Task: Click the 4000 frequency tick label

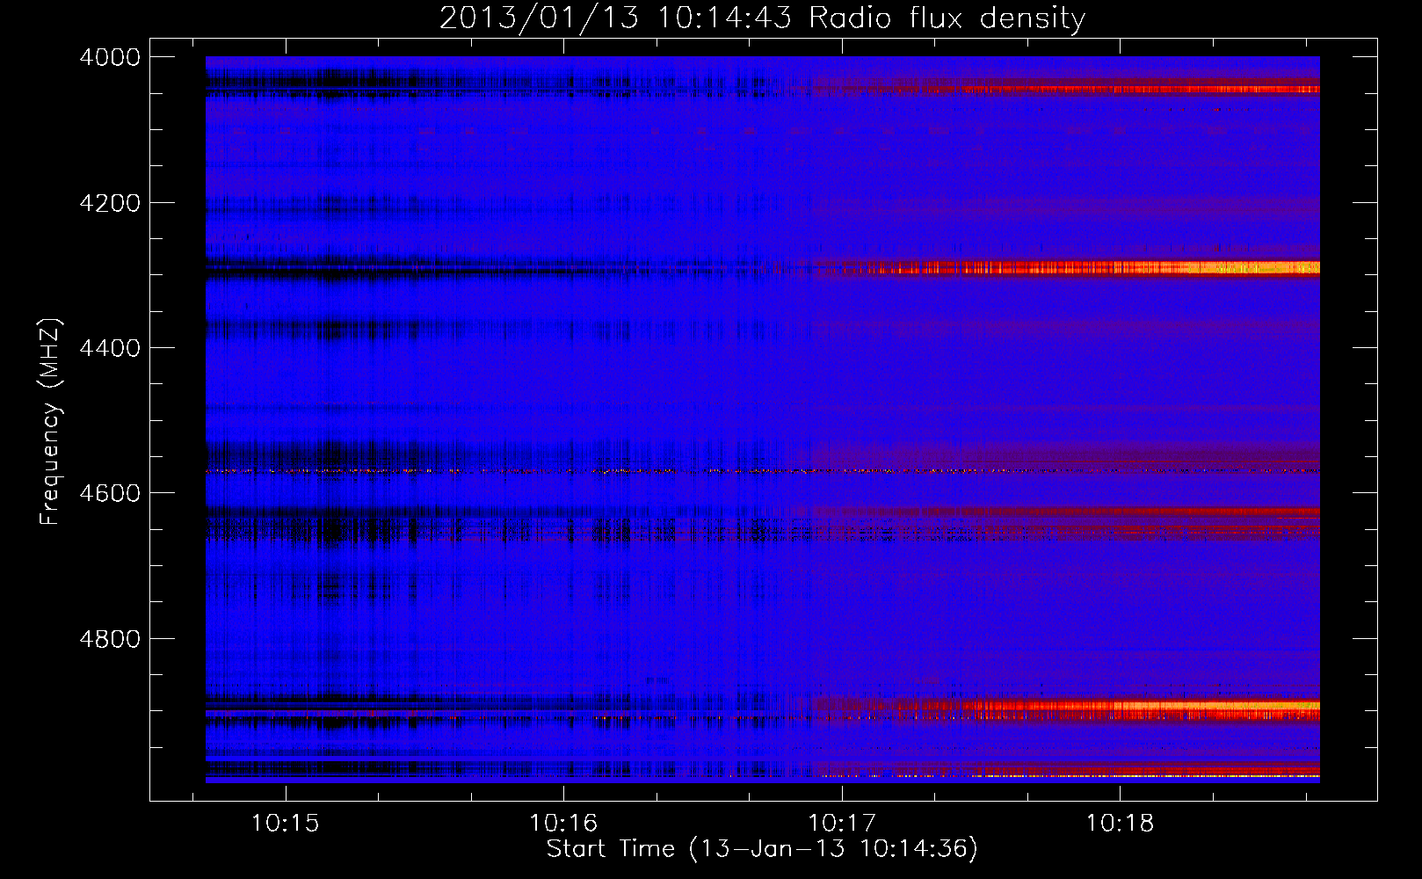Action: [110, 57]
